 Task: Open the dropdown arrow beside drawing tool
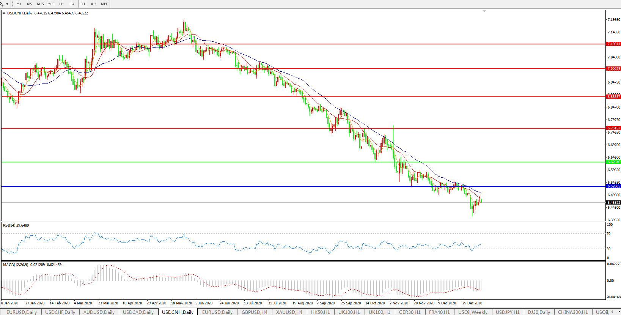coord(7,4)
